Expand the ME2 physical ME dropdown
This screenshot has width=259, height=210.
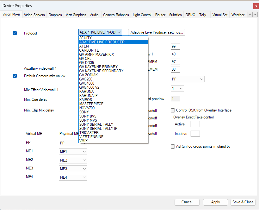(73, 160)
